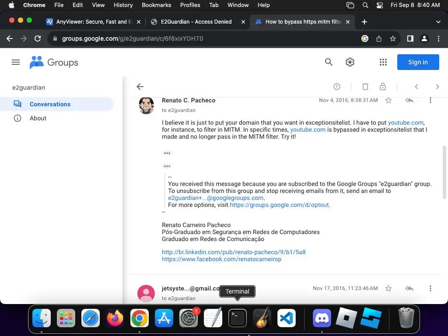
Task: Reply all to Renato C. Pacheco's message
Action: (409, 100)
